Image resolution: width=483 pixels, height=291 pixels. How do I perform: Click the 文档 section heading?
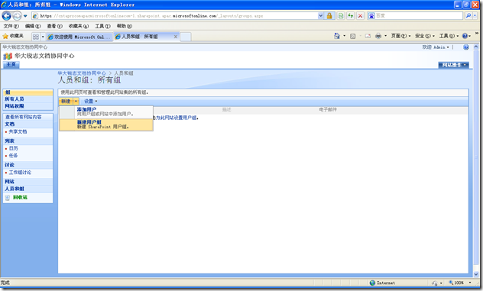click(9, 124)
